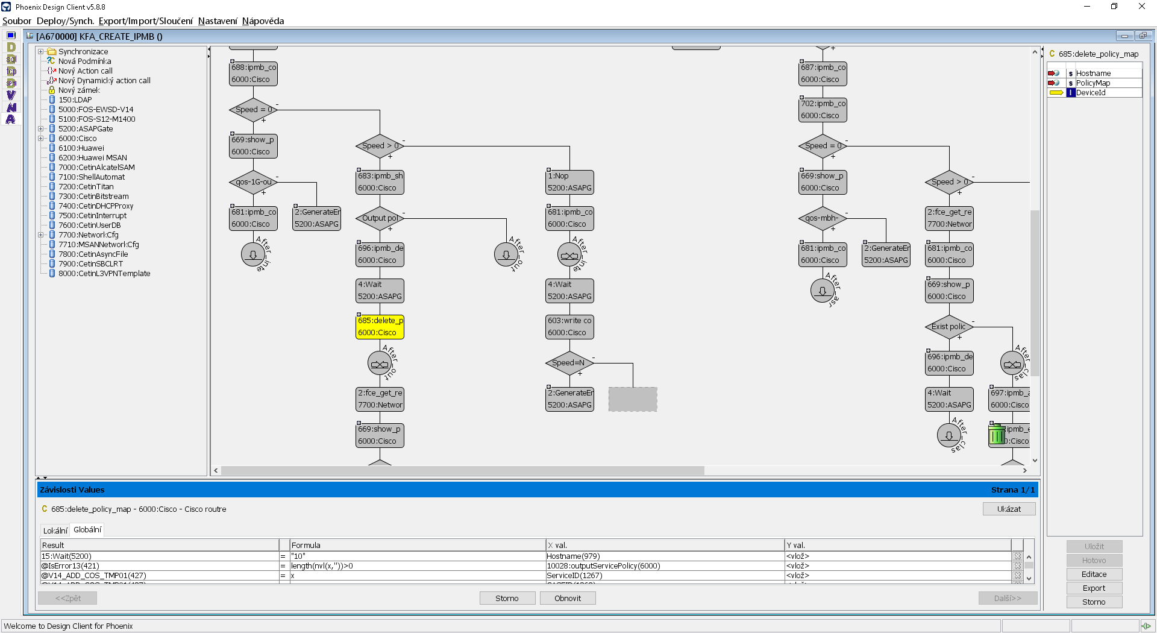Click the red arrow icon beside Hostname
1157x633 pixels.
click(1054, 73)
